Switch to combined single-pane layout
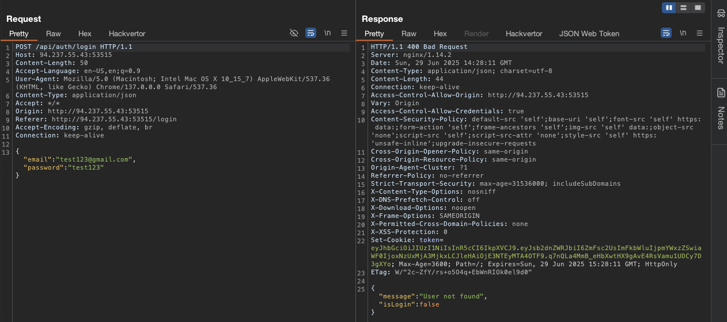The height and width of the screenshot is (322, 727). [x=698, y=7]
